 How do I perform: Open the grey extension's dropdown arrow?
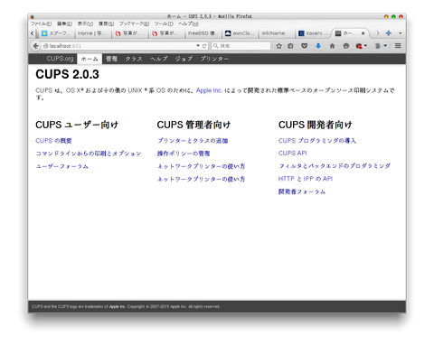pos(385,46)
